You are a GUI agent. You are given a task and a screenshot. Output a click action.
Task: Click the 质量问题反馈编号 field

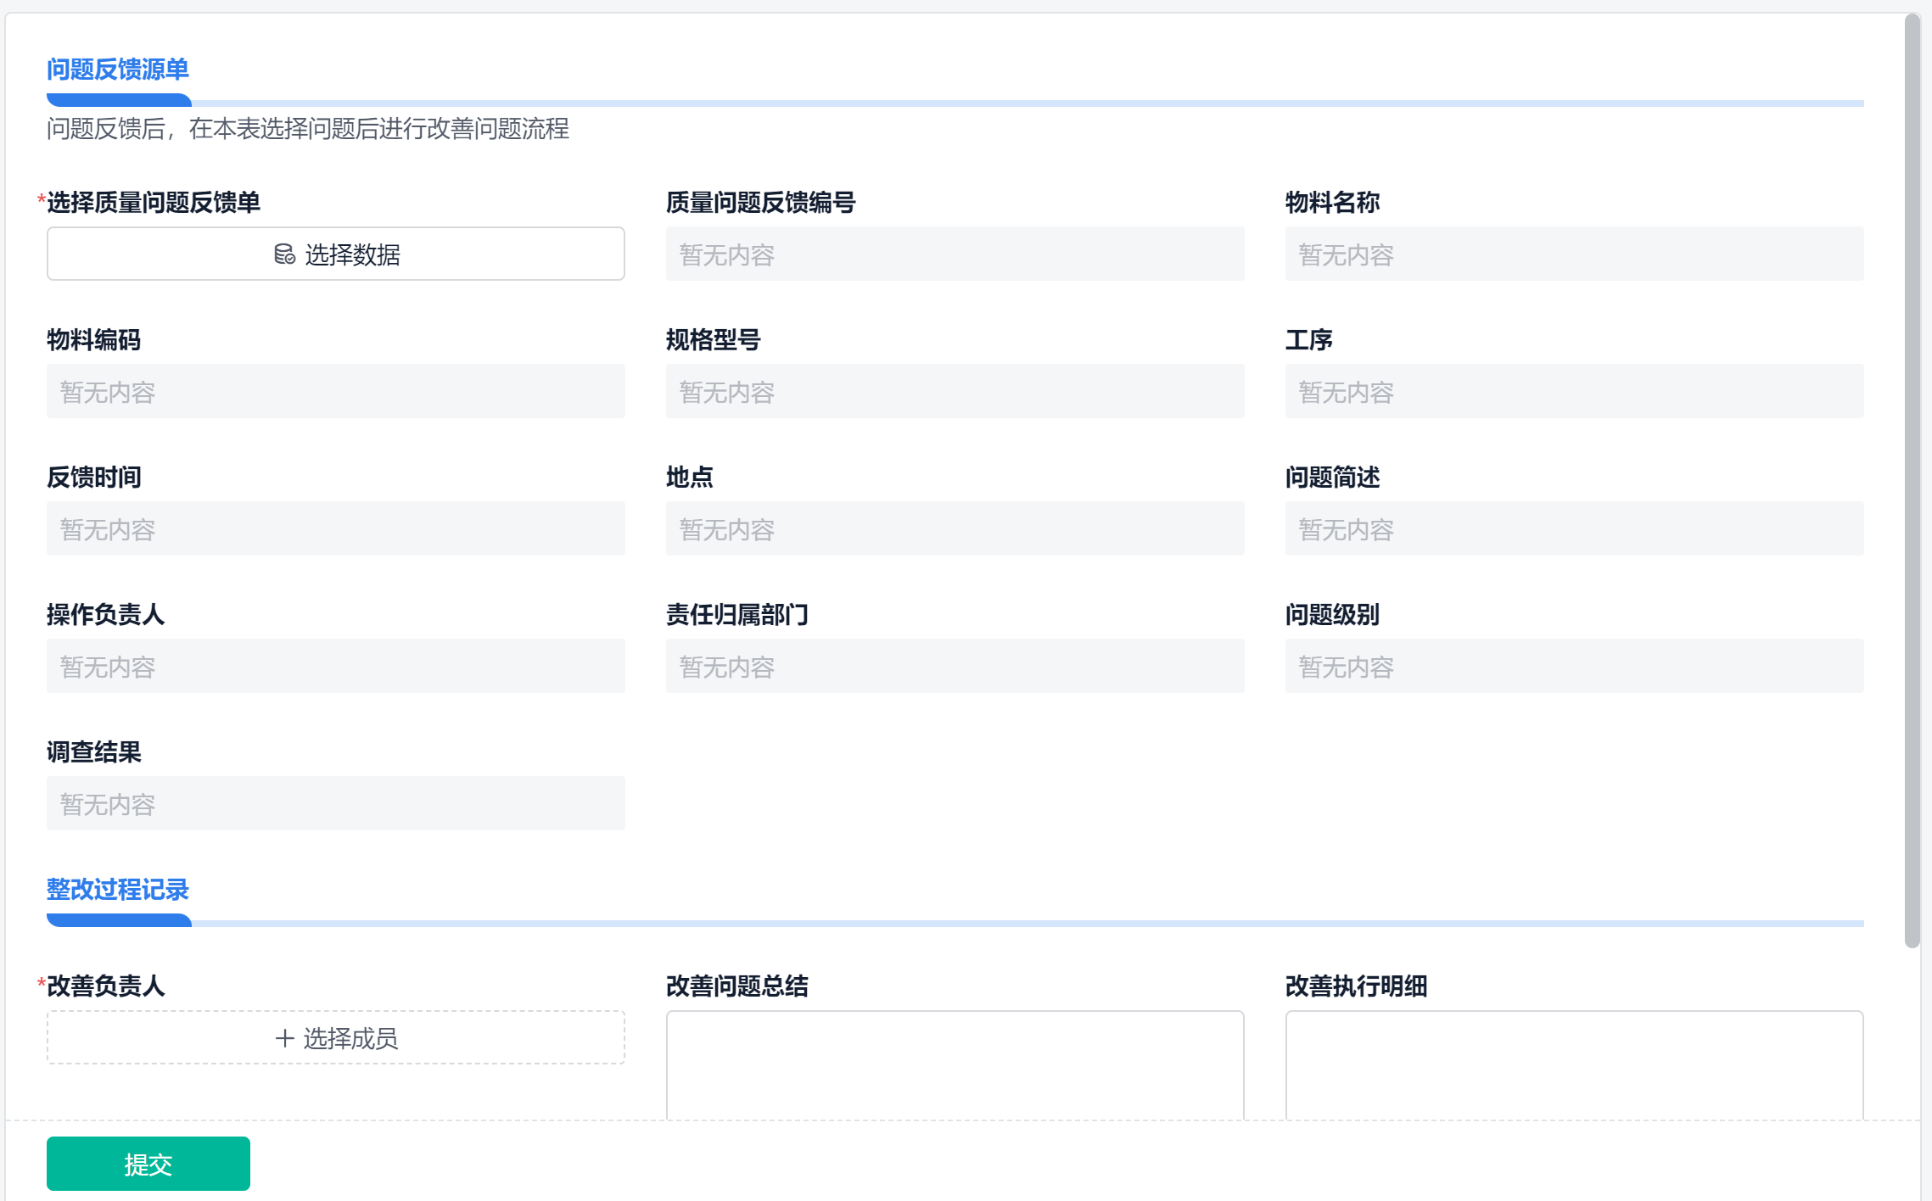click(x=955, y=254)
